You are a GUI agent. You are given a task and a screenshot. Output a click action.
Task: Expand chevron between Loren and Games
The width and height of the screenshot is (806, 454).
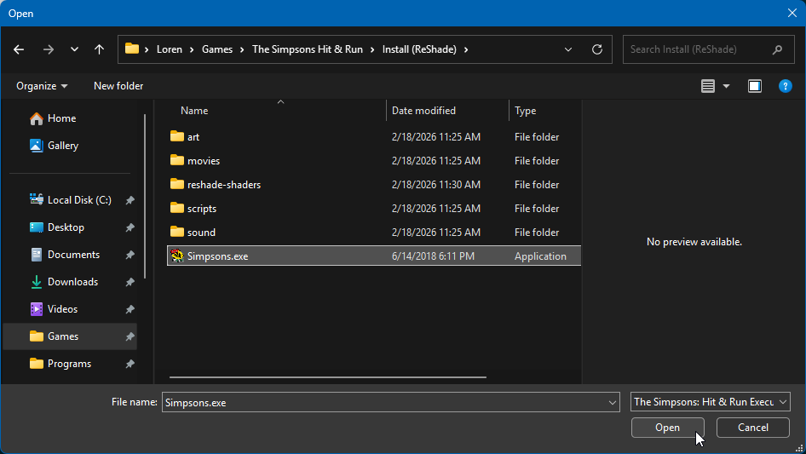[192, 49]
